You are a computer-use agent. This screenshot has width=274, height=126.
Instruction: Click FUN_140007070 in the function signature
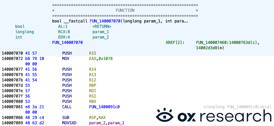click(105, 21)
